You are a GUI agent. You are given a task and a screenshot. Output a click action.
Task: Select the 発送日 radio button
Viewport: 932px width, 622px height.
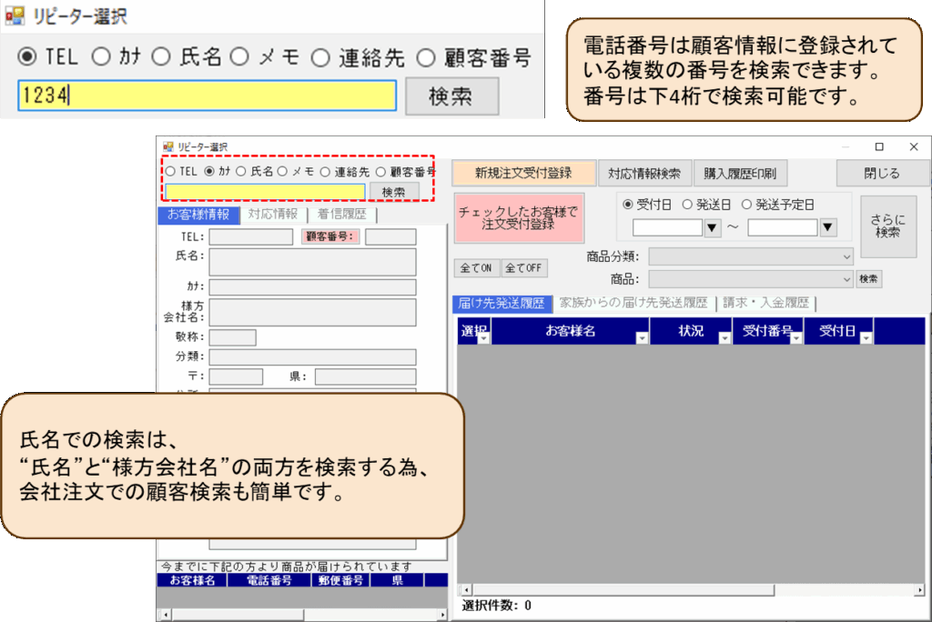click(688, 205)
